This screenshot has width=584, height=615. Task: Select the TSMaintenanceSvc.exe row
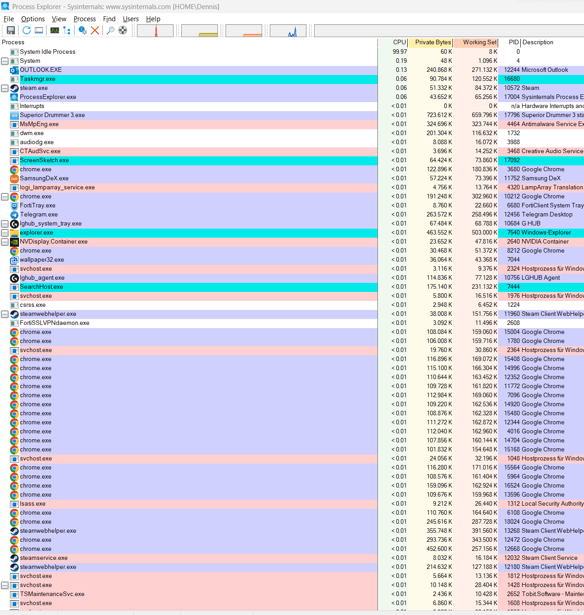(292, 594)
